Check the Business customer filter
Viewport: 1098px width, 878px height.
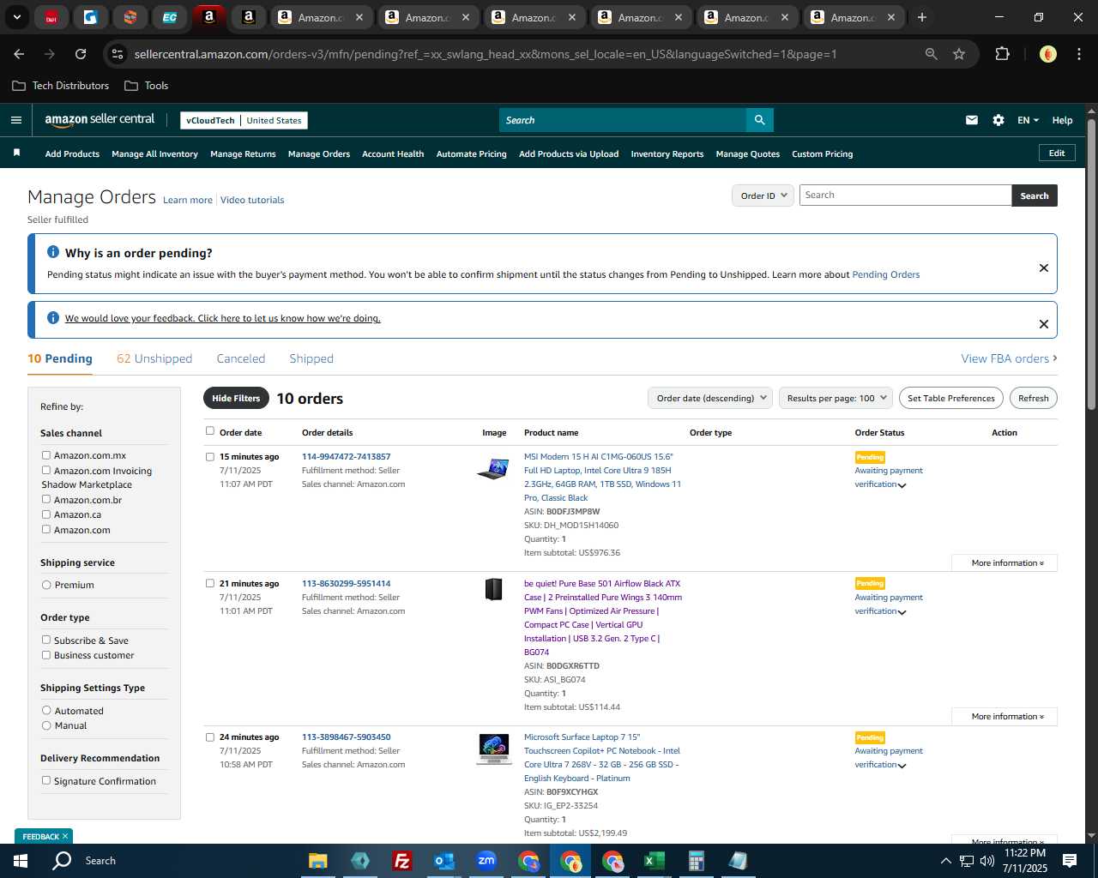point(46,655)
